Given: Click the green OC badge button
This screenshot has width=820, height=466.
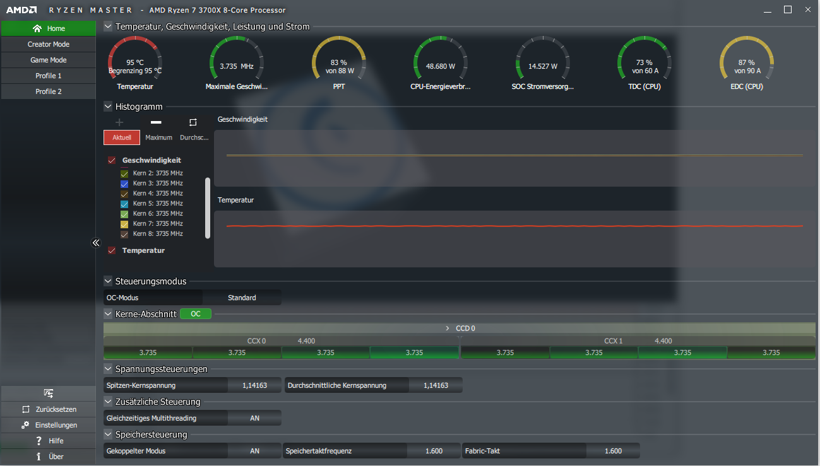Looking at the screenshot, I should pyautogui.click(x=196, y=313).
